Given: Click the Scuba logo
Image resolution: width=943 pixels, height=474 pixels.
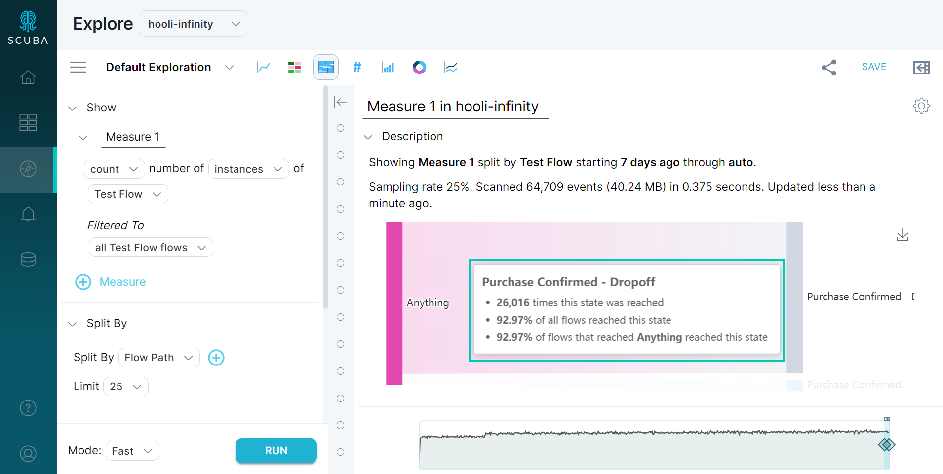Looking at the screenshot, I should (28, 28).
